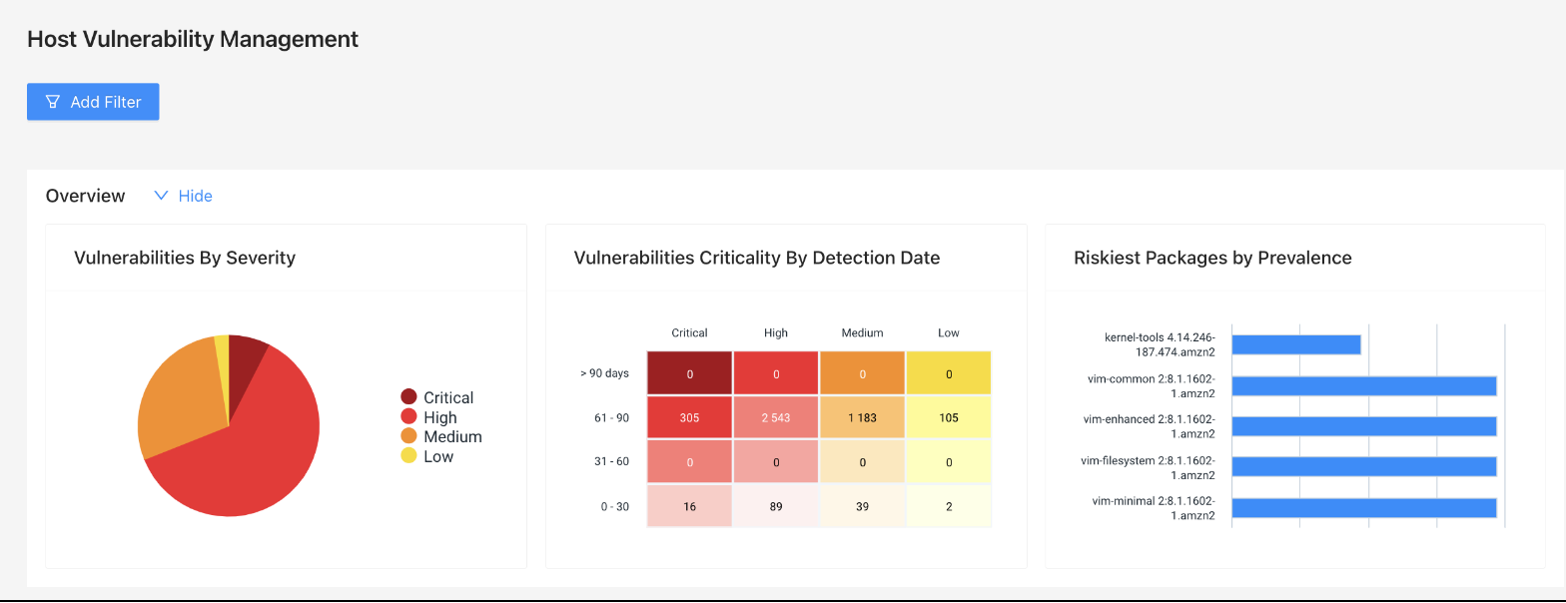Click the Medium cell showing 1 183

pyautogui.click(x=862, y=417)
